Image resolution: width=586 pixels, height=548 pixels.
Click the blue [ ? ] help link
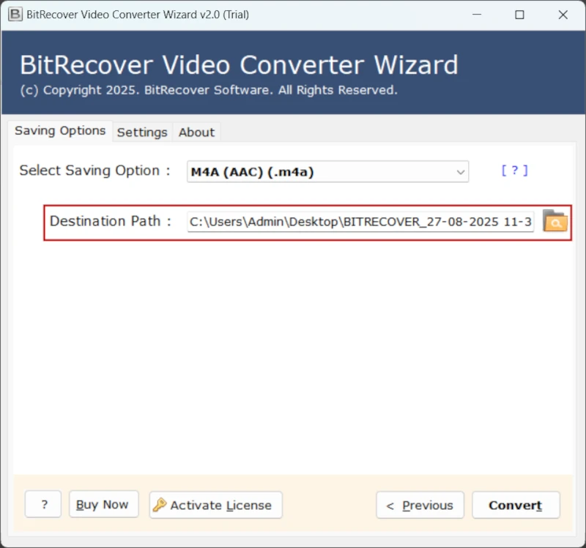pos(514,170)
